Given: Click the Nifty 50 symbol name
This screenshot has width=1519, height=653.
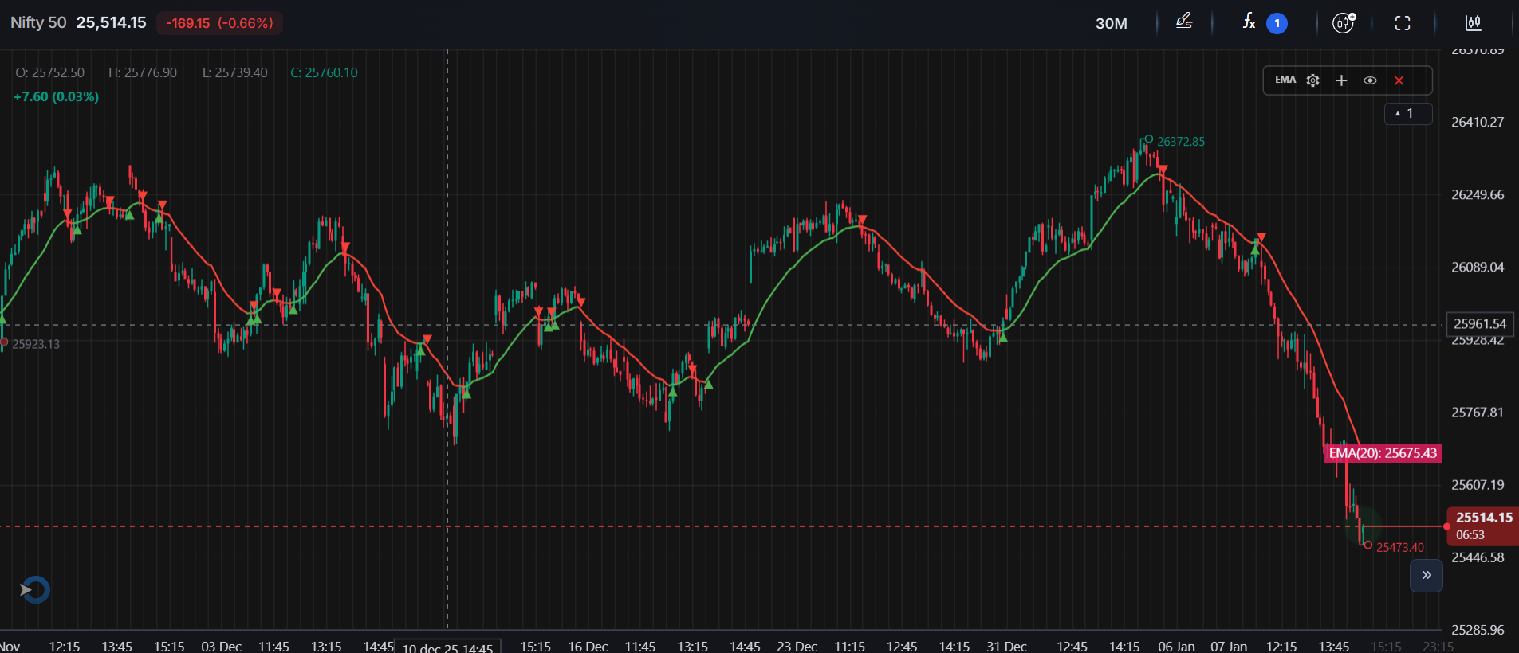Looking at the screenshot, I should click(x=38, y=22).
